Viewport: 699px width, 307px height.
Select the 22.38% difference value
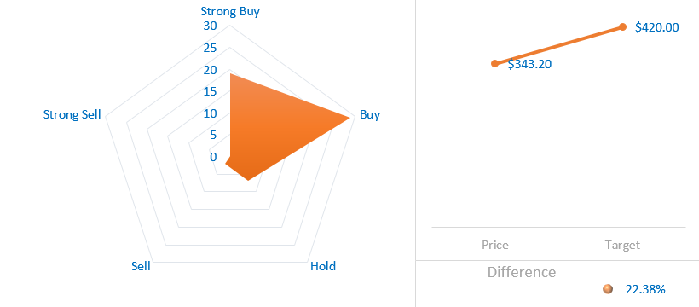pyautogui.click(x=645, y=289)
